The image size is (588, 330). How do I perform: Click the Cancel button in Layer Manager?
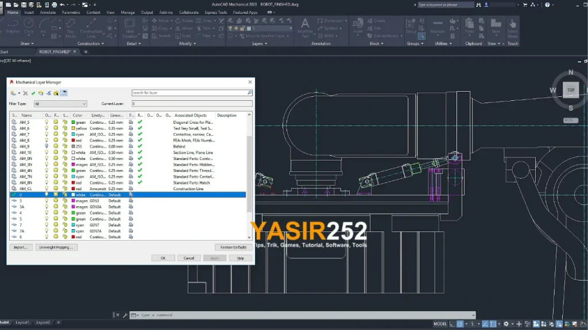pos(188,258)
